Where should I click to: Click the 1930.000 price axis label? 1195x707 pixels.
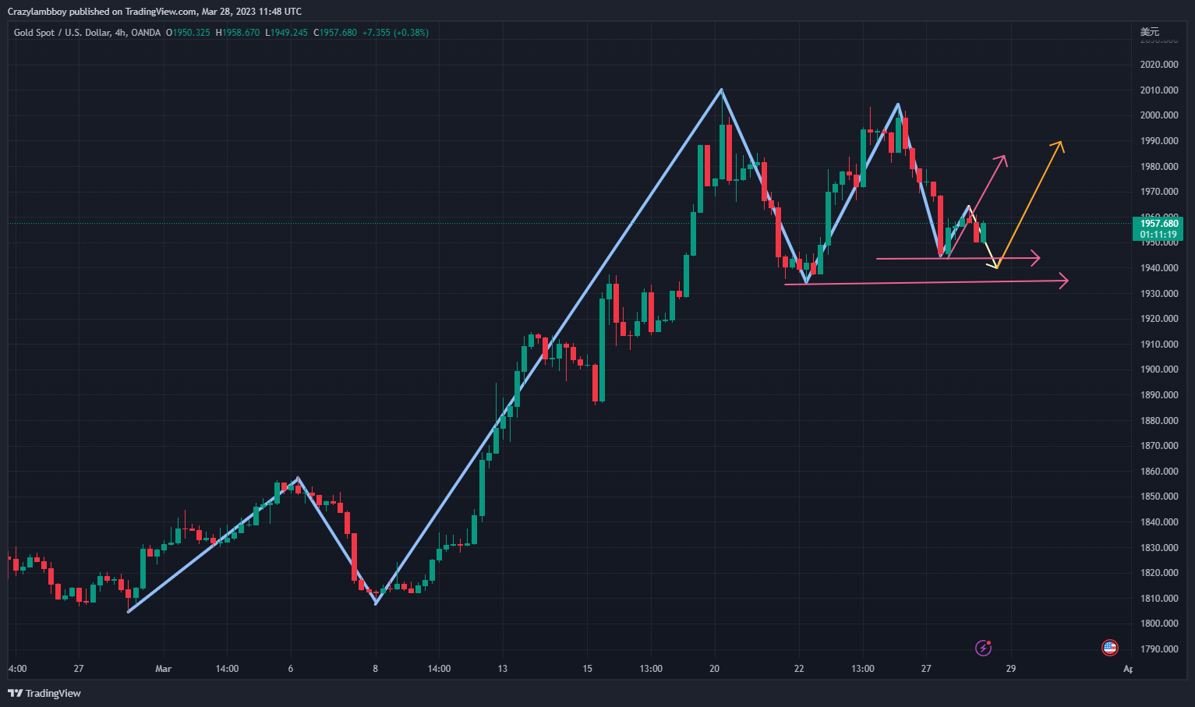click(x=1159, y=294)
